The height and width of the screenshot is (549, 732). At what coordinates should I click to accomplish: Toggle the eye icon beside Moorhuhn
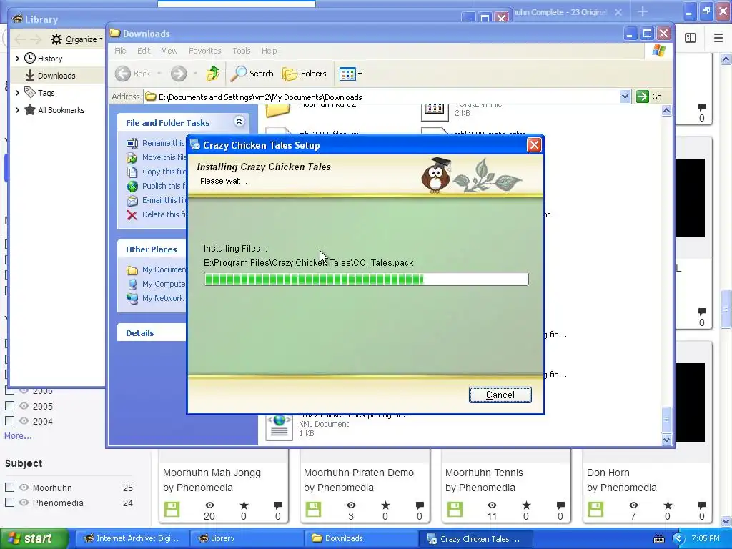24,488
